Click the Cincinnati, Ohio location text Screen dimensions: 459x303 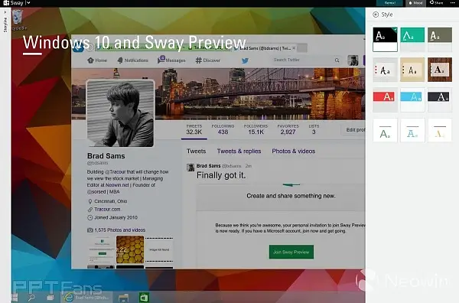(x=111, y=201)
